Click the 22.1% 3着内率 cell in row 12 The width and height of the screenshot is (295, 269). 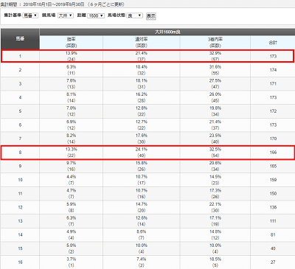pos(215,204)
